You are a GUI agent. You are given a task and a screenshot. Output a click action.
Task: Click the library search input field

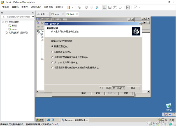[x=17, y=17]
